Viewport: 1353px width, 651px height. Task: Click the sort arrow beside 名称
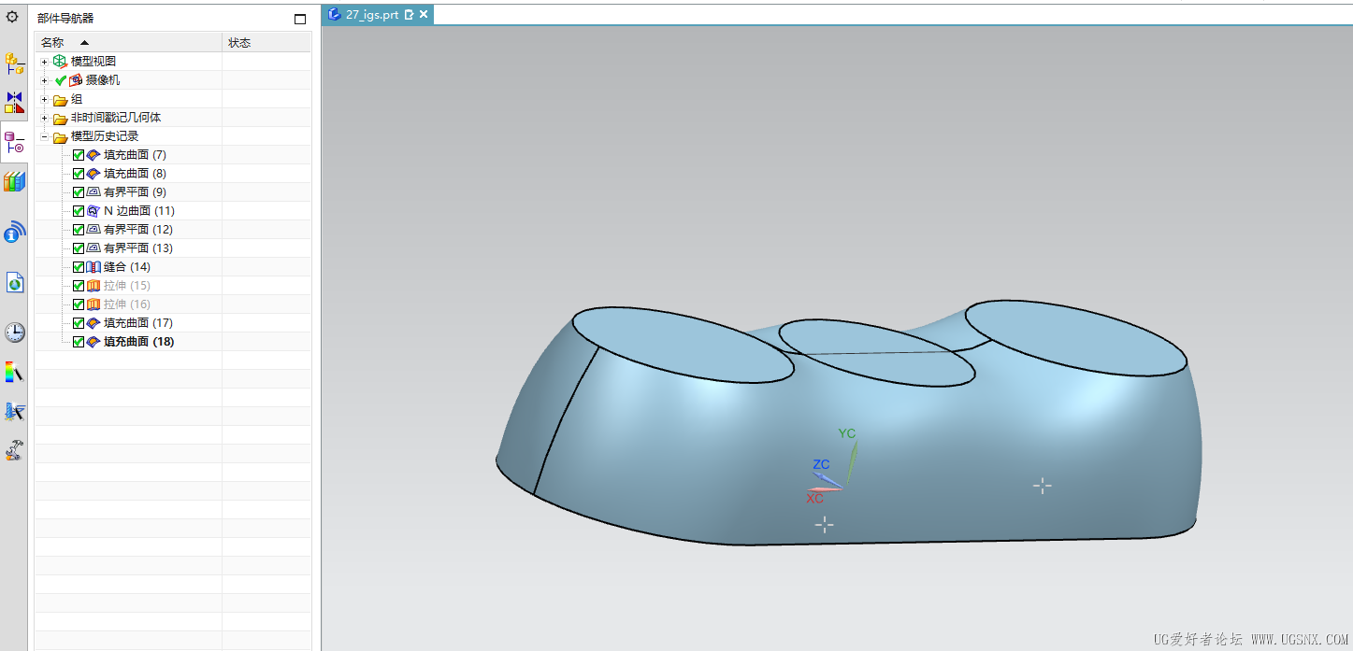[84, 43]
